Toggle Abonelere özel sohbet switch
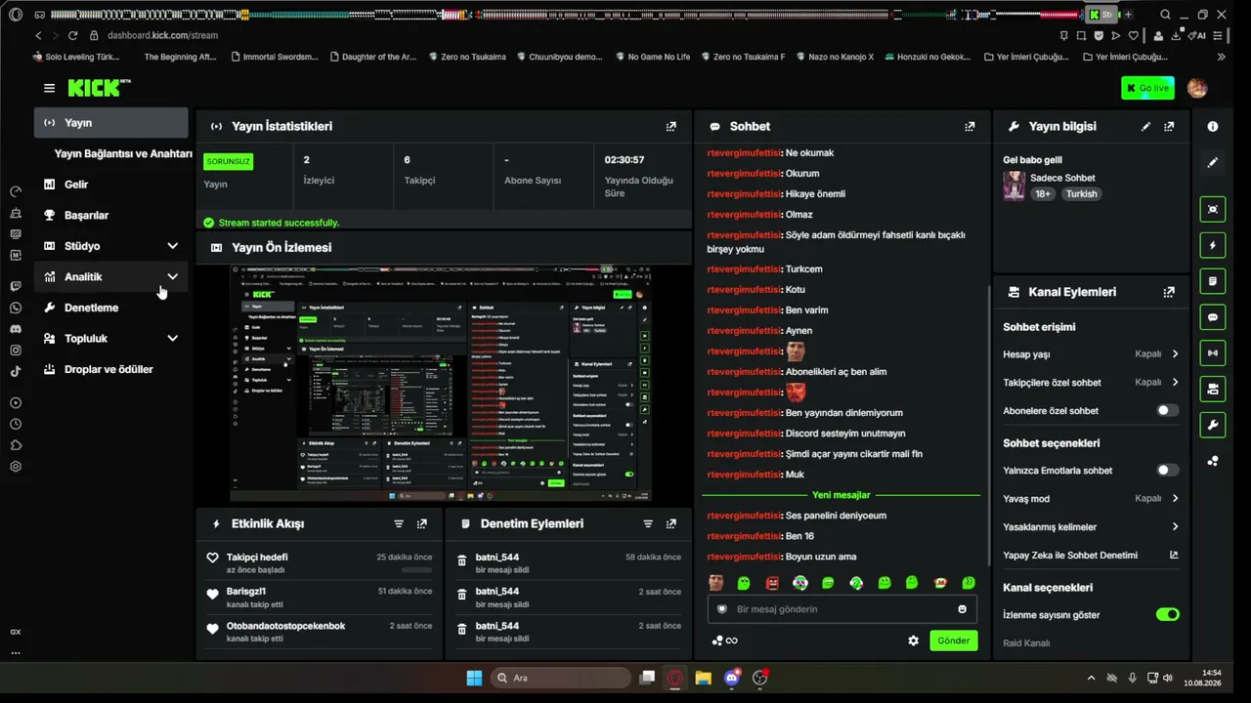The width and height of the screenshot is (1251, 703). point(1168,411)
